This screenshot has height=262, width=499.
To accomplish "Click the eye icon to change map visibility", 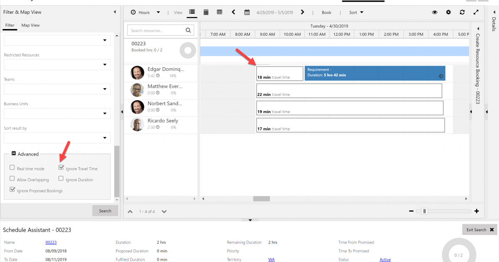I will coord(435,12).
